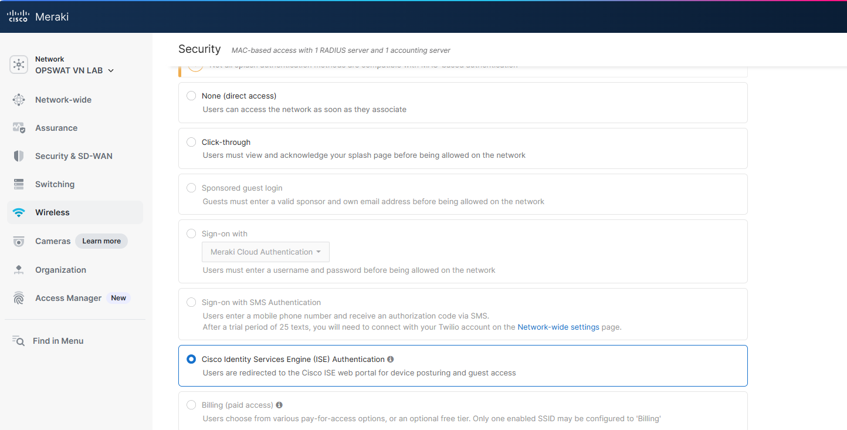Click the network hub icon beside OPSWAT VN LAB
The image size is (847, 430).
[19, 65]
